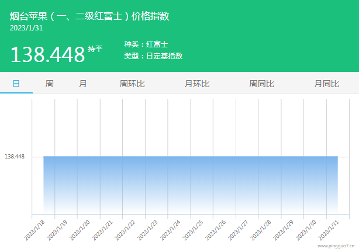Click x-axis label 2023/1/22
Screen dimensions: 359x252
click(x=125, y=230)
